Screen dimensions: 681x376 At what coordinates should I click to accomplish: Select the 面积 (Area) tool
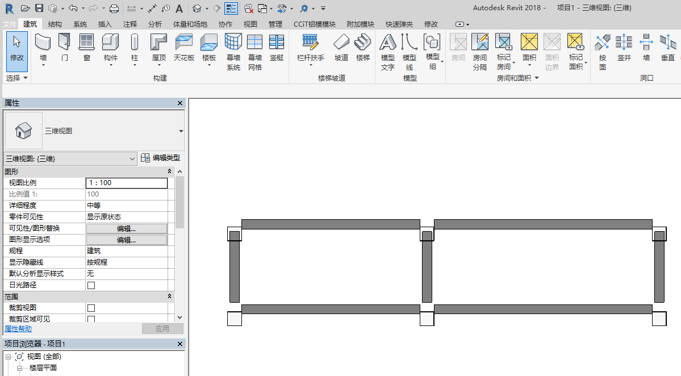tap(529, 49)
